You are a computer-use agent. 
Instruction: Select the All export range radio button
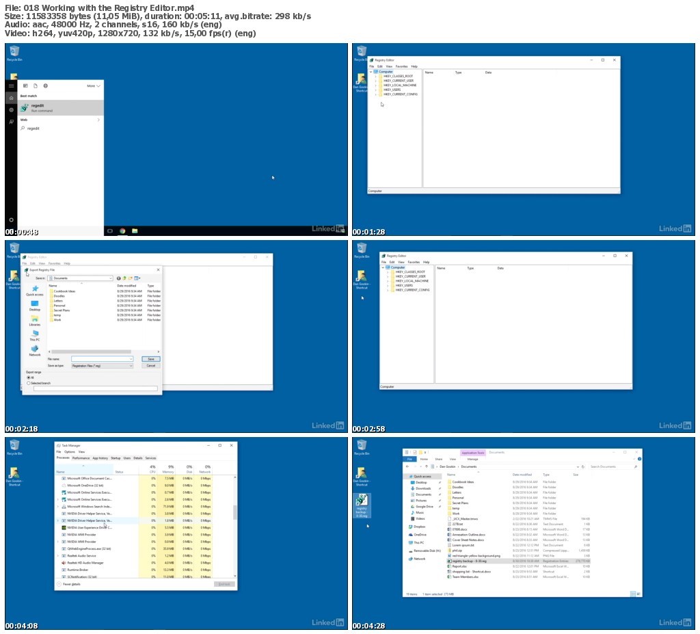(29, 378)
